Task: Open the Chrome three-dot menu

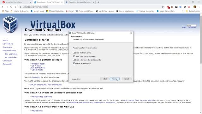Action: 199,7
